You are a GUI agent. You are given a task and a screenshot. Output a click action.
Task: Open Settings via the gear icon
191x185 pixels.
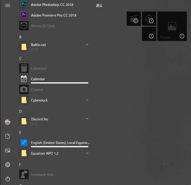pyautogui.click(x=8, y=165)
